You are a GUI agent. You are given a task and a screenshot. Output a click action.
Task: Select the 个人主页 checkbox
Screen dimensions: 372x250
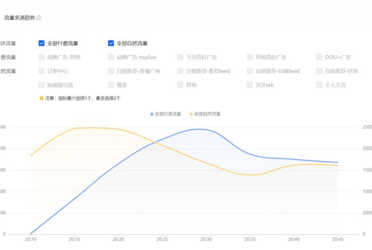pos(319,85)
